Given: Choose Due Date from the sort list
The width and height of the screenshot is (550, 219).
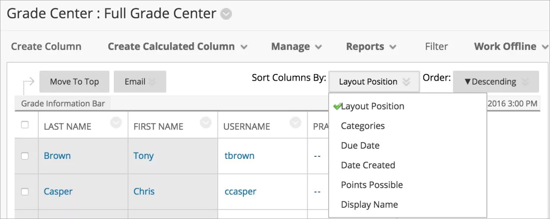Looking at the screenshot, I should click(360, 146).
